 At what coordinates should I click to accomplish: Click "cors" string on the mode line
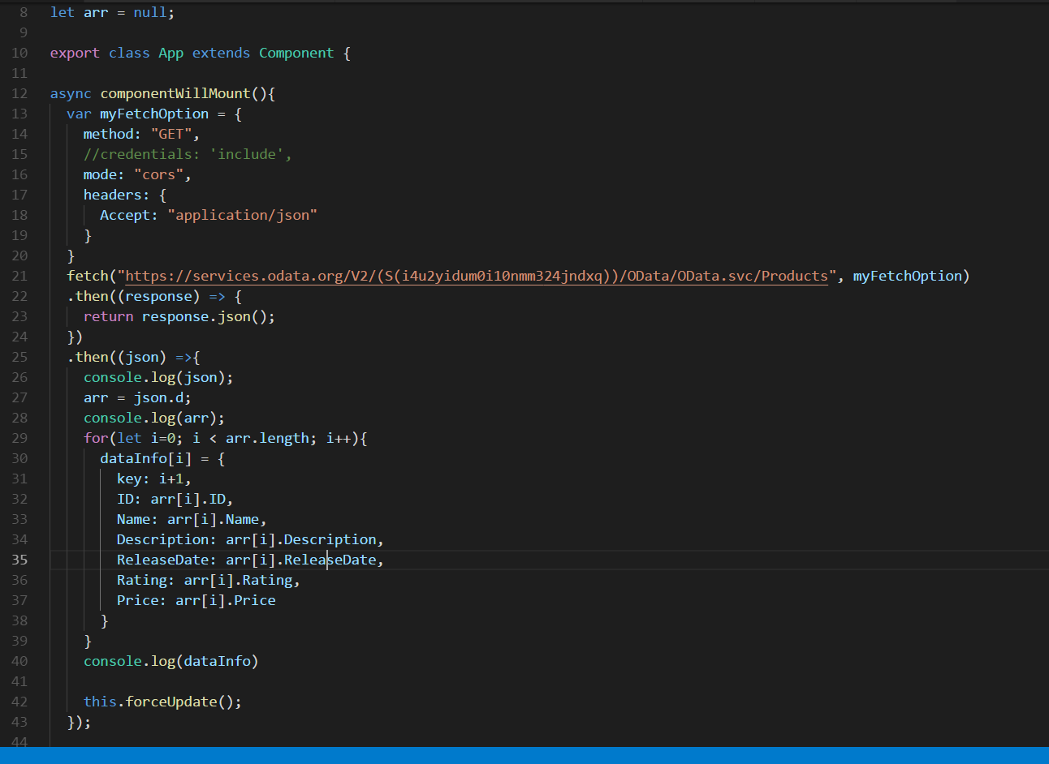click(159, 175)
